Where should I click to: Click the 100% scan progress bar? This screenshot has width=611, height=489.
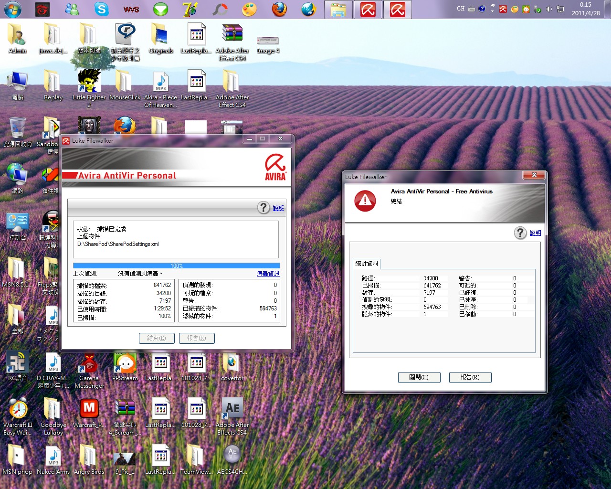coord(176,266)
